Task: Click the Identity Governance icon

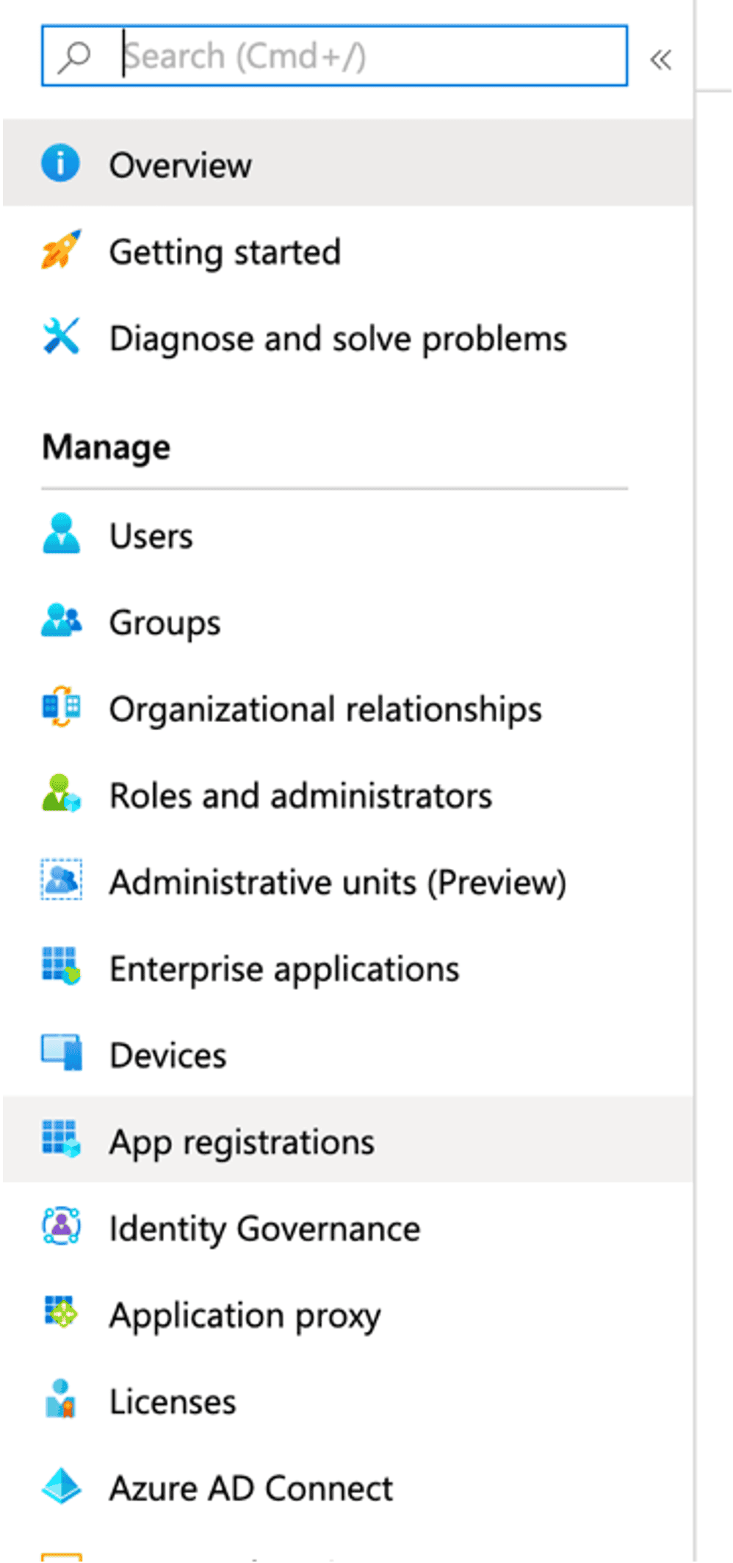Action: 61,1227
